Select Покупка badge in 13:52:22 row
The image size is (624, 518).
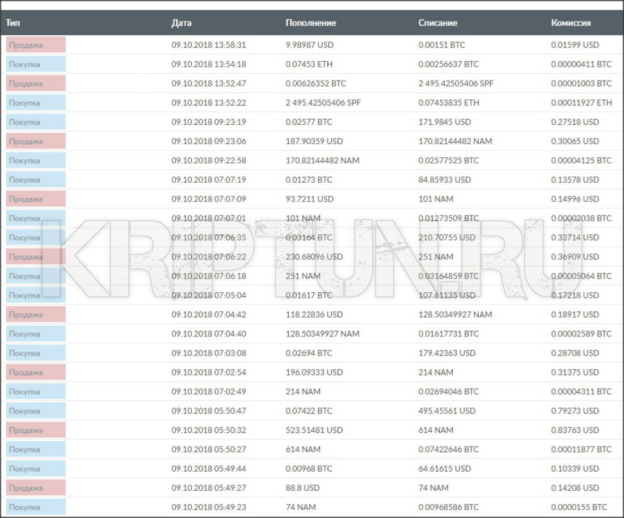pos(36,103)
